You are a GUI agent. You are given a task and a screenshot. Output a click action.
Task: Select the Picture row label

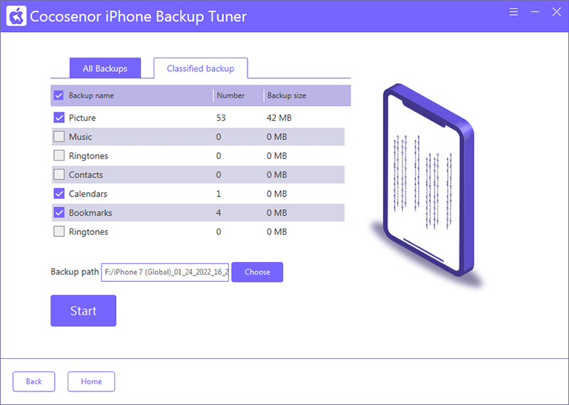[x=83, y=117]
